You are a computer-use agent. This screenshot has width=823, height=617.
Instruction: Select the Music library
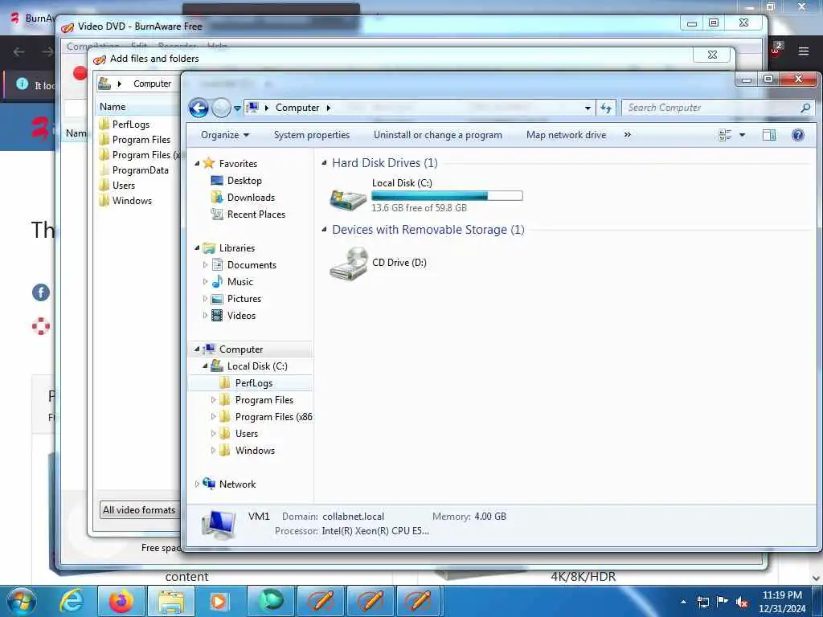pos(240,282)
